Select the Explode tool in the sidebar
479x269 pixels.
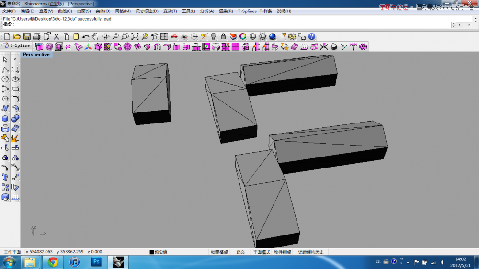(x=15, y=138)
